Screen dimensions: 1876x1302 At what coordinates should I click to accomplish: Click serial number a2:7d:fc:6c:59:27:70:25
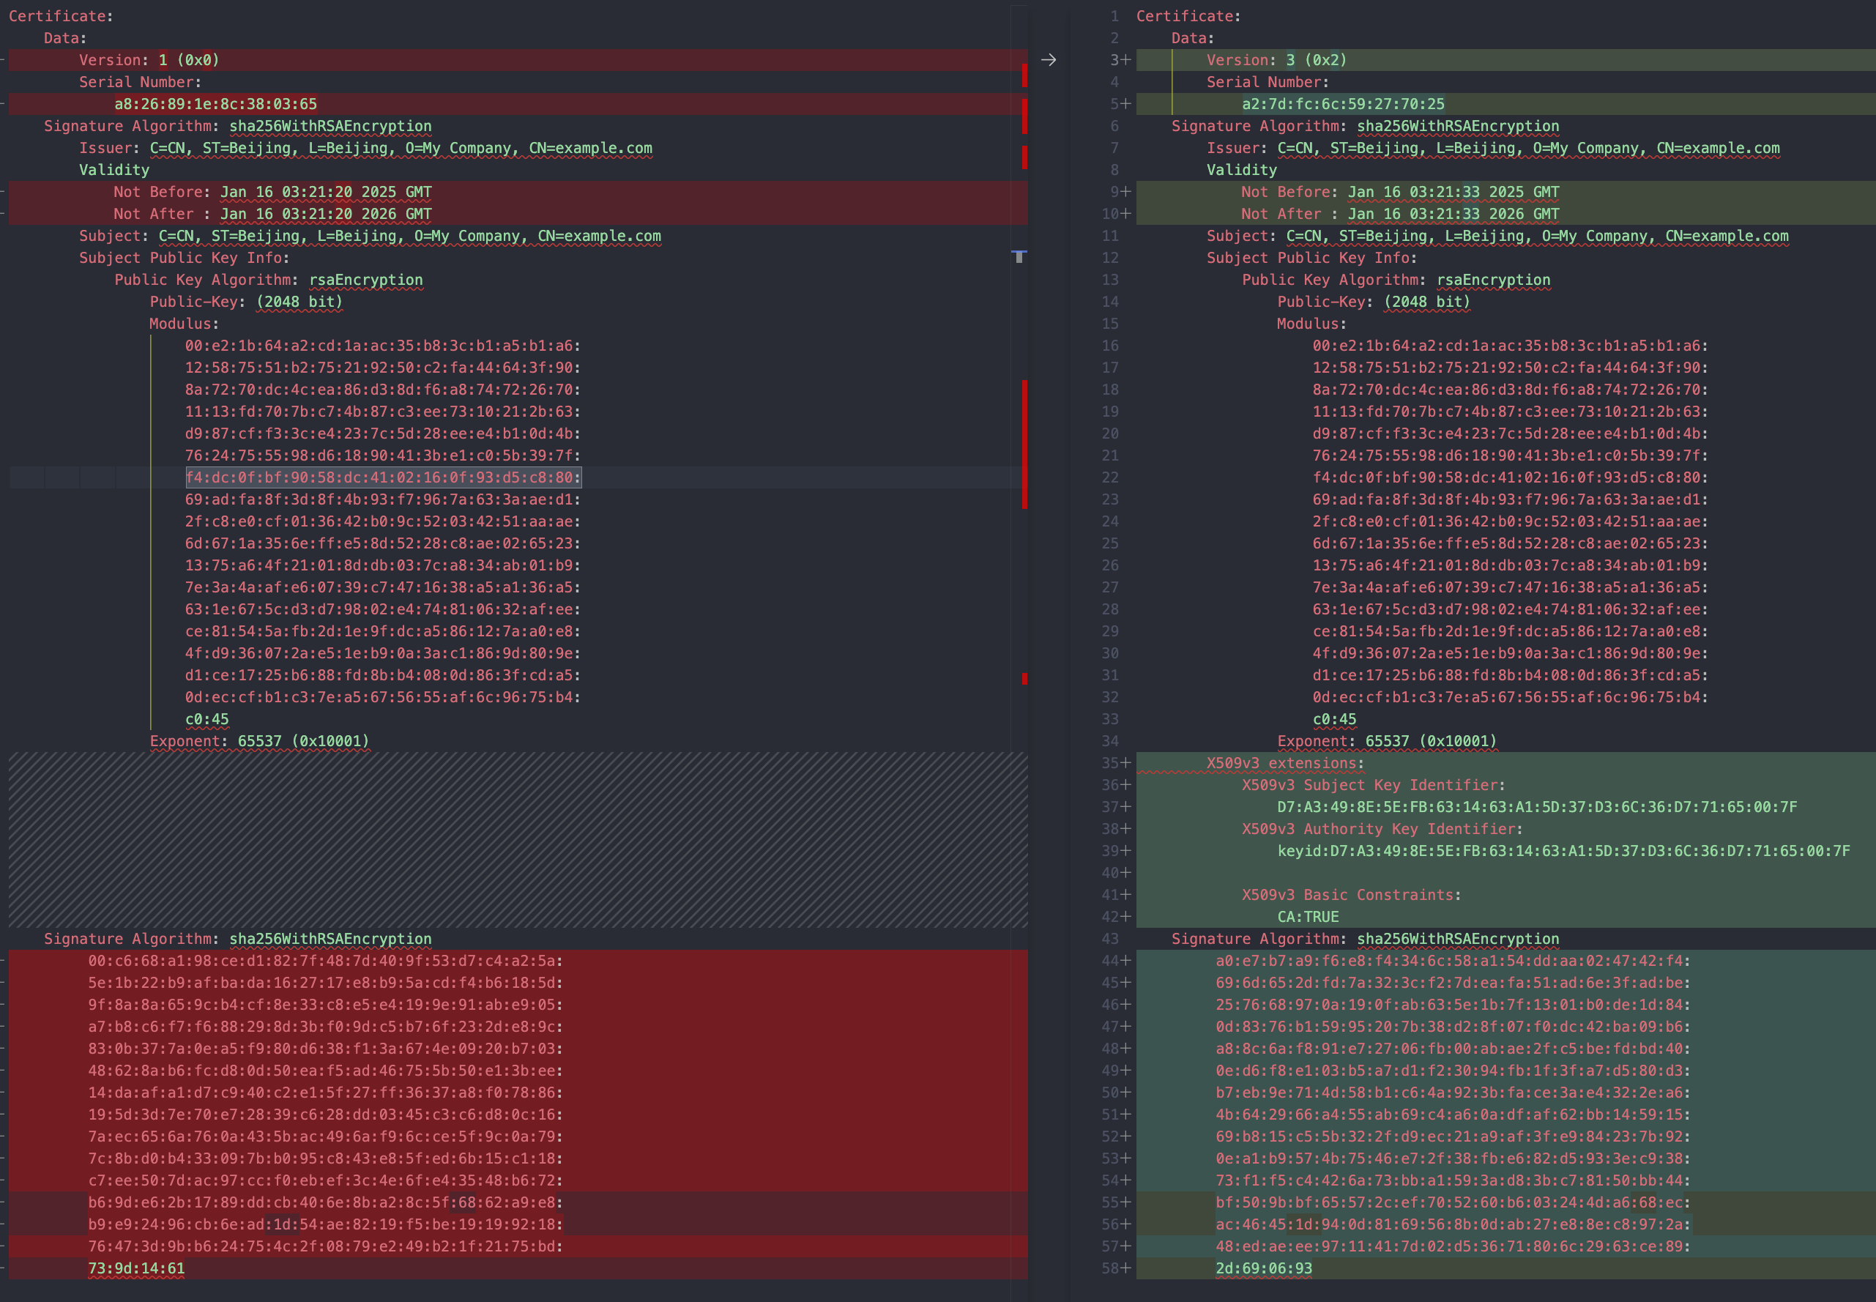pos(1343,105)
